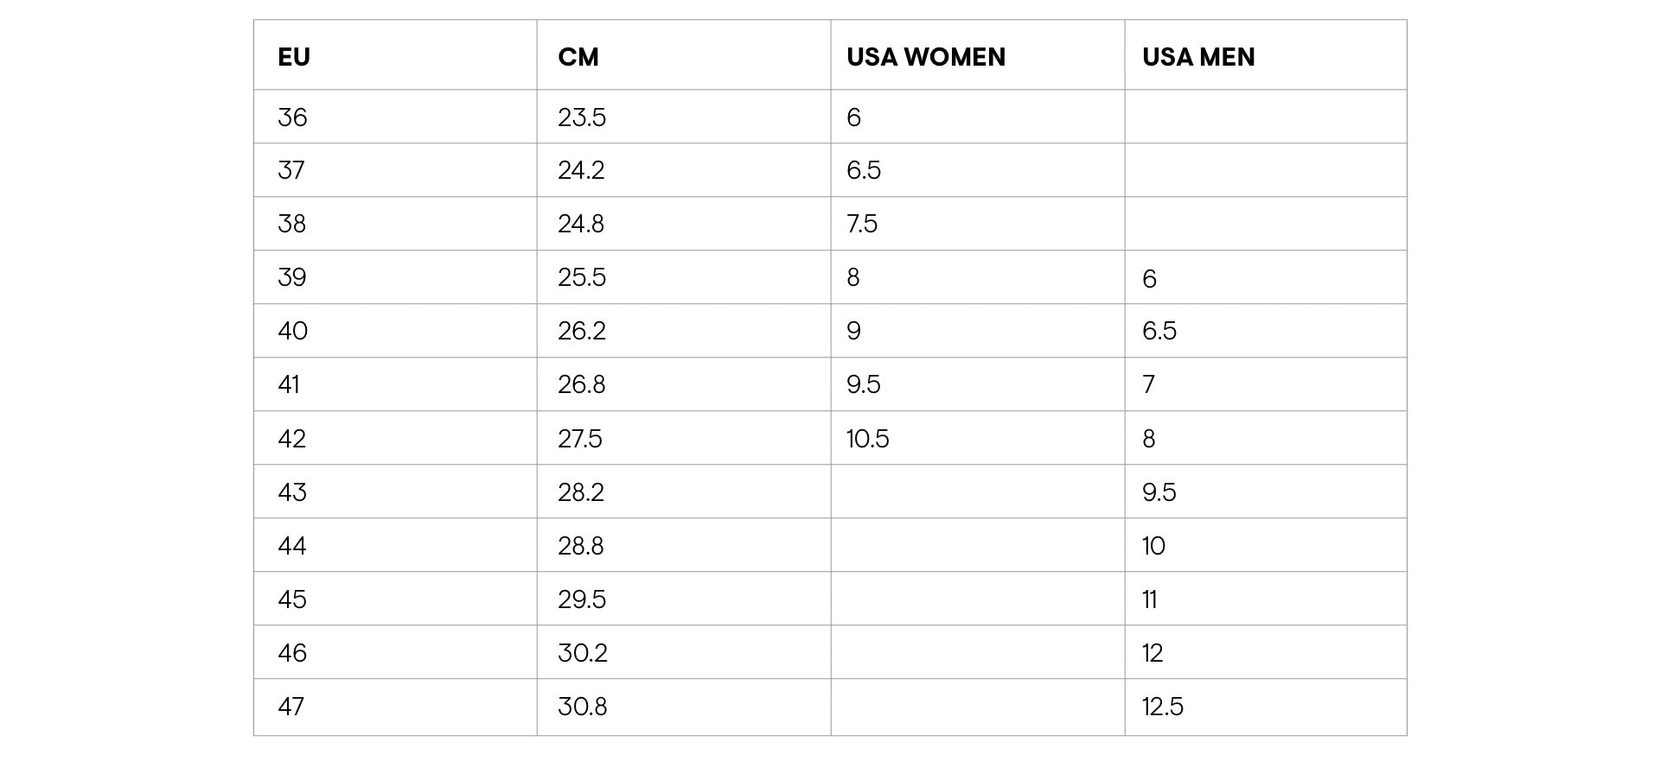Screen dimensions: 1660x761
Task: Click the men's size 9.5 cell
Action: [1159, 492]
